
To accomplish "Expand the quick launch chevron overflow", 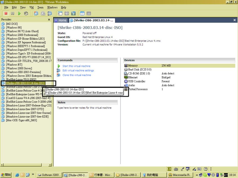I will pos(33,174).
